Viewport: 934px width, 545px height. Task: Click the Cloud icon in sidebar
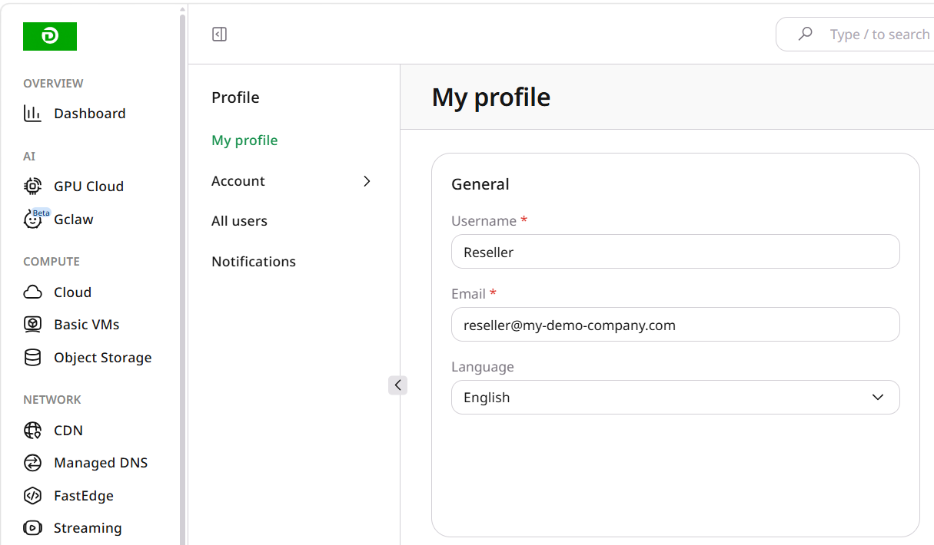pyautogui.click(x=32, y=292)
